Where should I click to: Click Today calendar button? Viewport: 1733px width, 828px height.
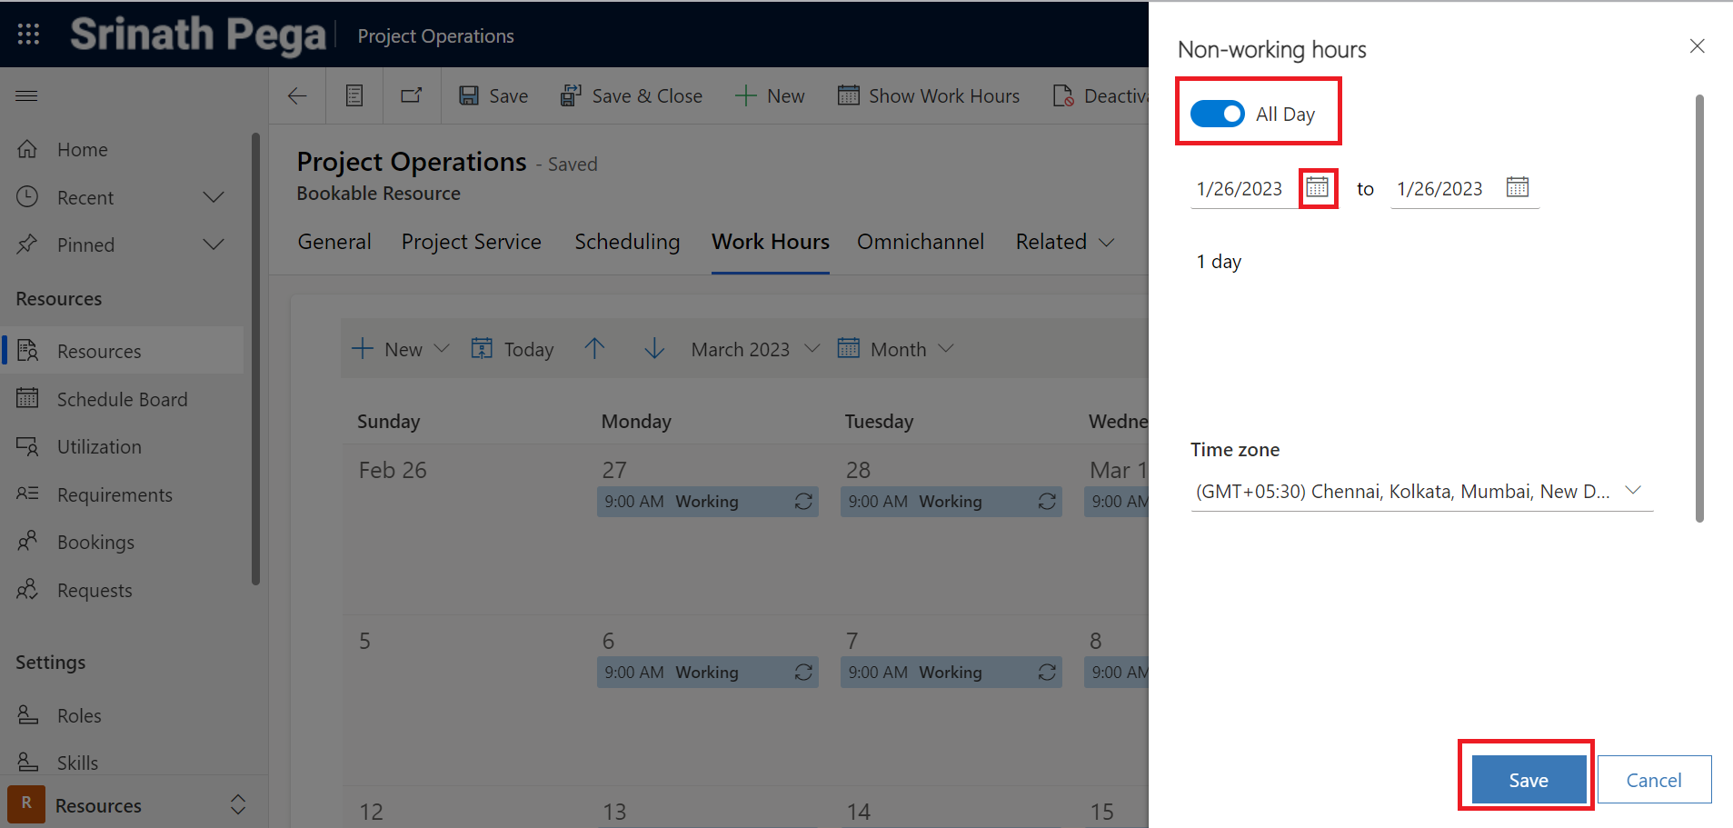click(513, 349)
